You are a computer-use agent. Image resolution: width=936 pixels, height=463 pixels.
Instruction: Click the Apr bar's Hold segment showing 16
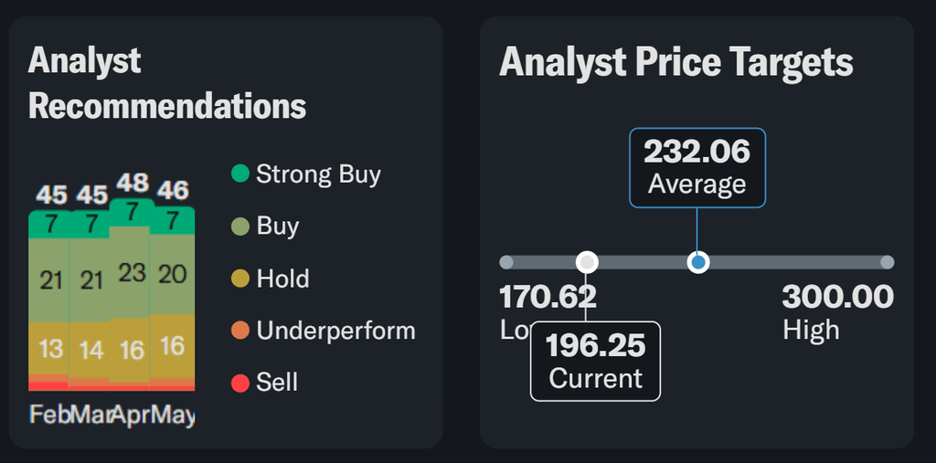pyautogui.click(x=131, y=349)
